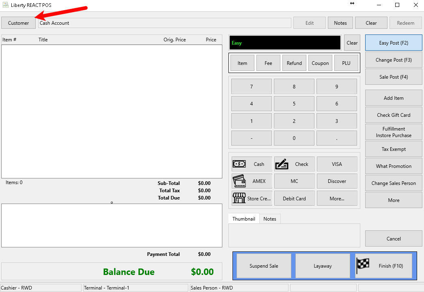The width and height of the screenshot is (424, 292).
Task: Choose VISA payment type
Action: [337, 164]
